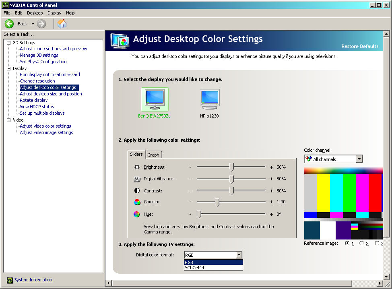Screen dimensions: 392x289
Task: Collapse the 3D Settings tree node
Action: pos(9,43)
